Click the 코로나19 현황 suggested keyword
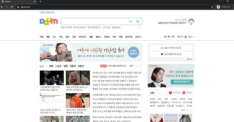Viewport: 234px width, 122px height. [x=66, y=27]
